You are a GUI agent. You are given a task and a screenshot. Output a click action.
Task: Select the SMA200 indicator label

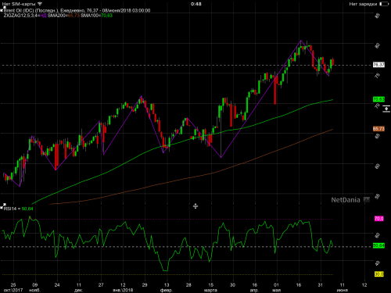(x=63, y=16)
